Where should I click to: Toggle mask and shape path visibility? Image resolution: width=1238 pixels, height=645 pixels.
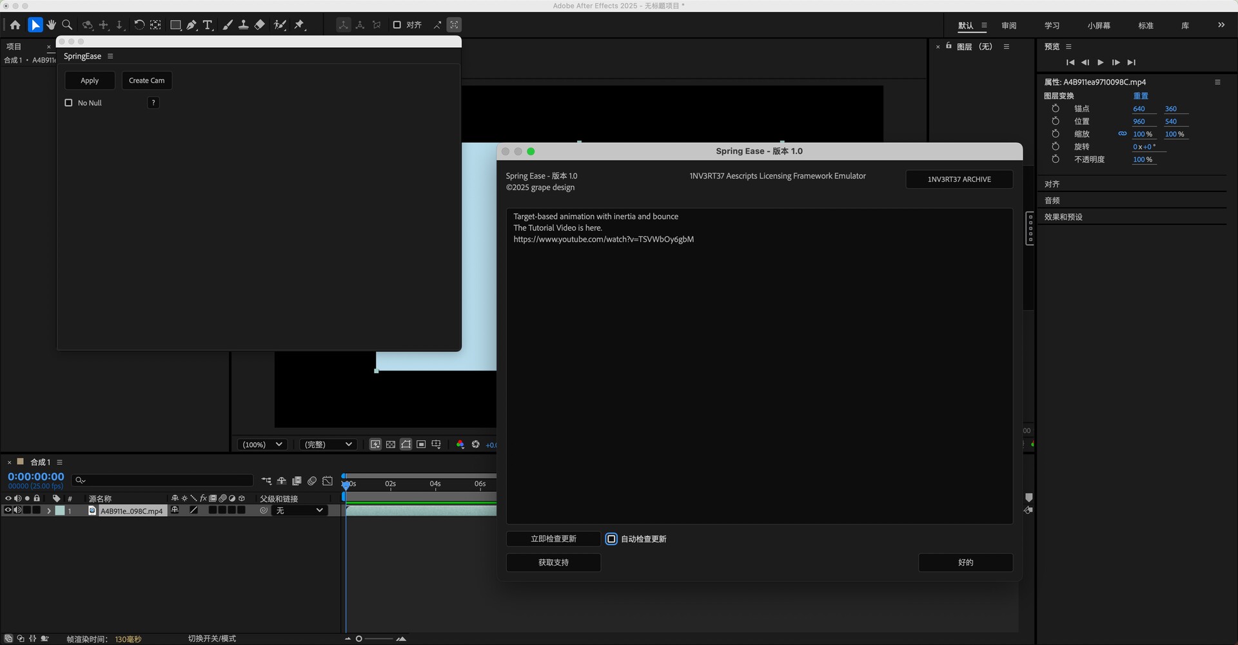(406, 445)
